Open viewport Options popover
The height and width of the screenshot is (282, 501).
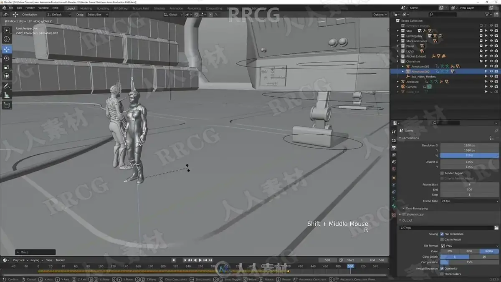[380, 15]
